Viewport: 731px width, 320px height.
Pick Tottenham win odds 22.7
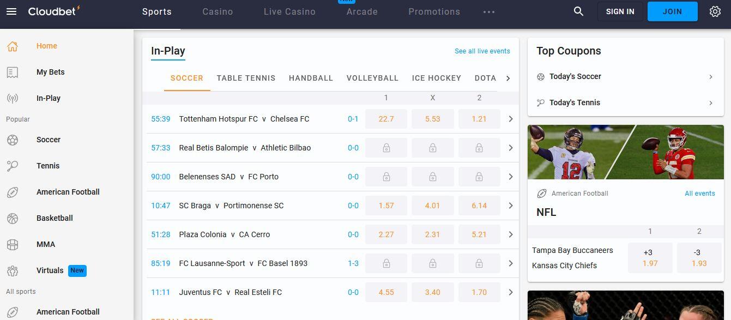click(386, 119)
